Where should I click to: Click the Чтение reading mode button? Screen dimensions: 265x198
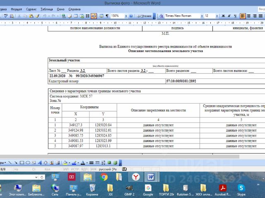[x=144, y=16]
